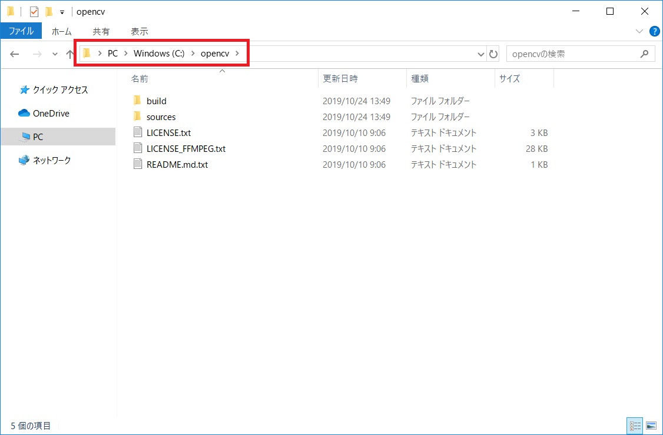
Task: Switch to the 共有 ribbon tab
Action: tap(101, 31)
